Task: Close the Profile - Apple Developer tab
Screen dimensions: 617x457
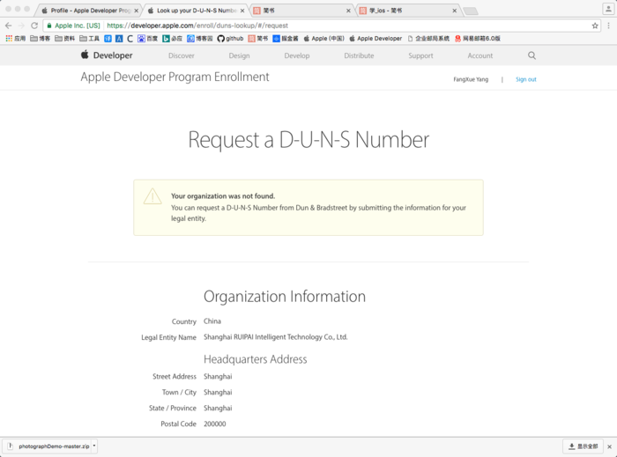Action: pyautogui.click(x=136, y=11)
